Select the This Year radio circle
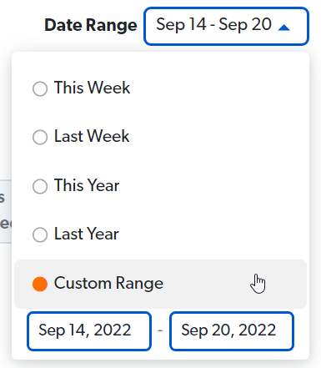Viewport: 321px width, 368px height. 40,186
